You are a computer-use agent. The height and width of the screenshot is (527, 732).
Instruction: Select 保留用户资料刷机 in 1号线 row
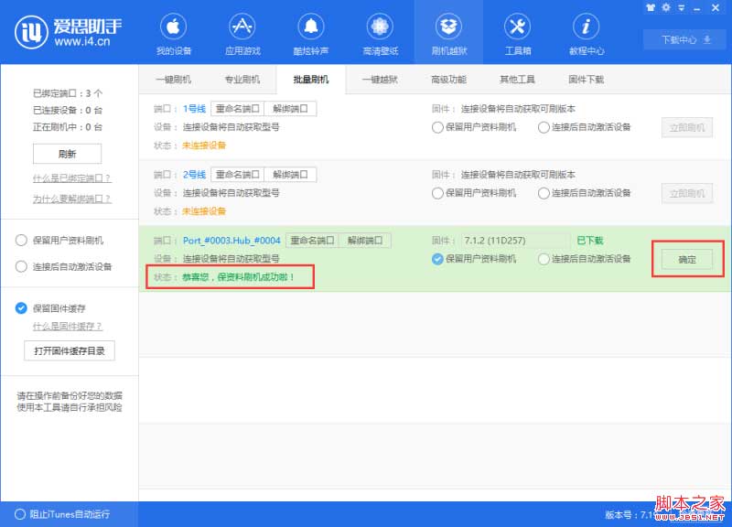(x=437, y=127)
